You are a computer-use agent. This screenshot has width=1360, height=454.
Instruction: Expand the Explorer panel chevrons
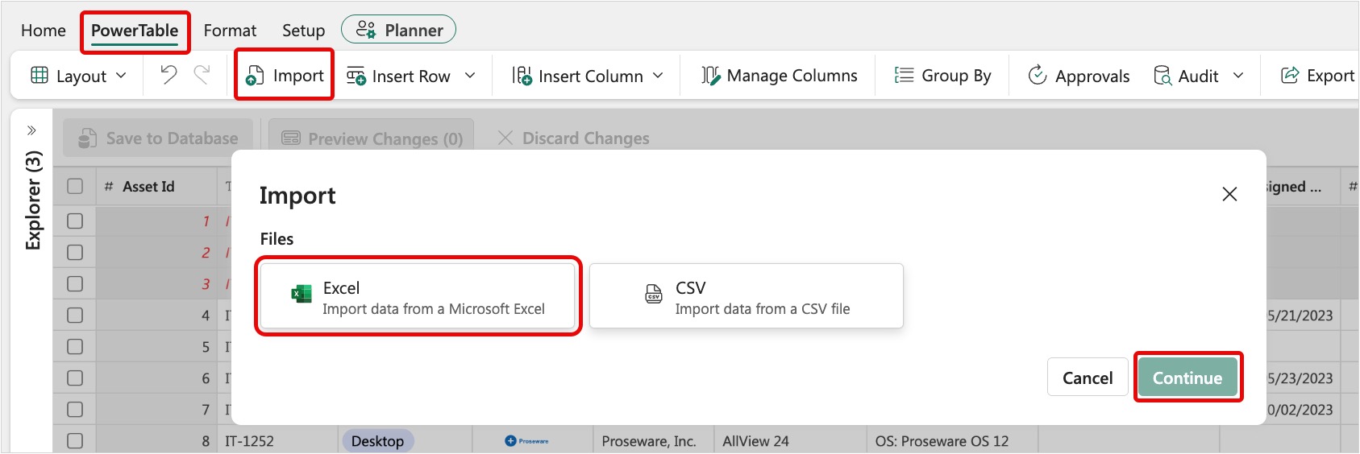click(x=31, y=130)
